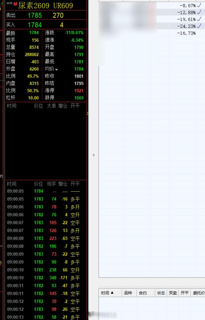Expand the side panel with the gray chevron

point(94,155)
